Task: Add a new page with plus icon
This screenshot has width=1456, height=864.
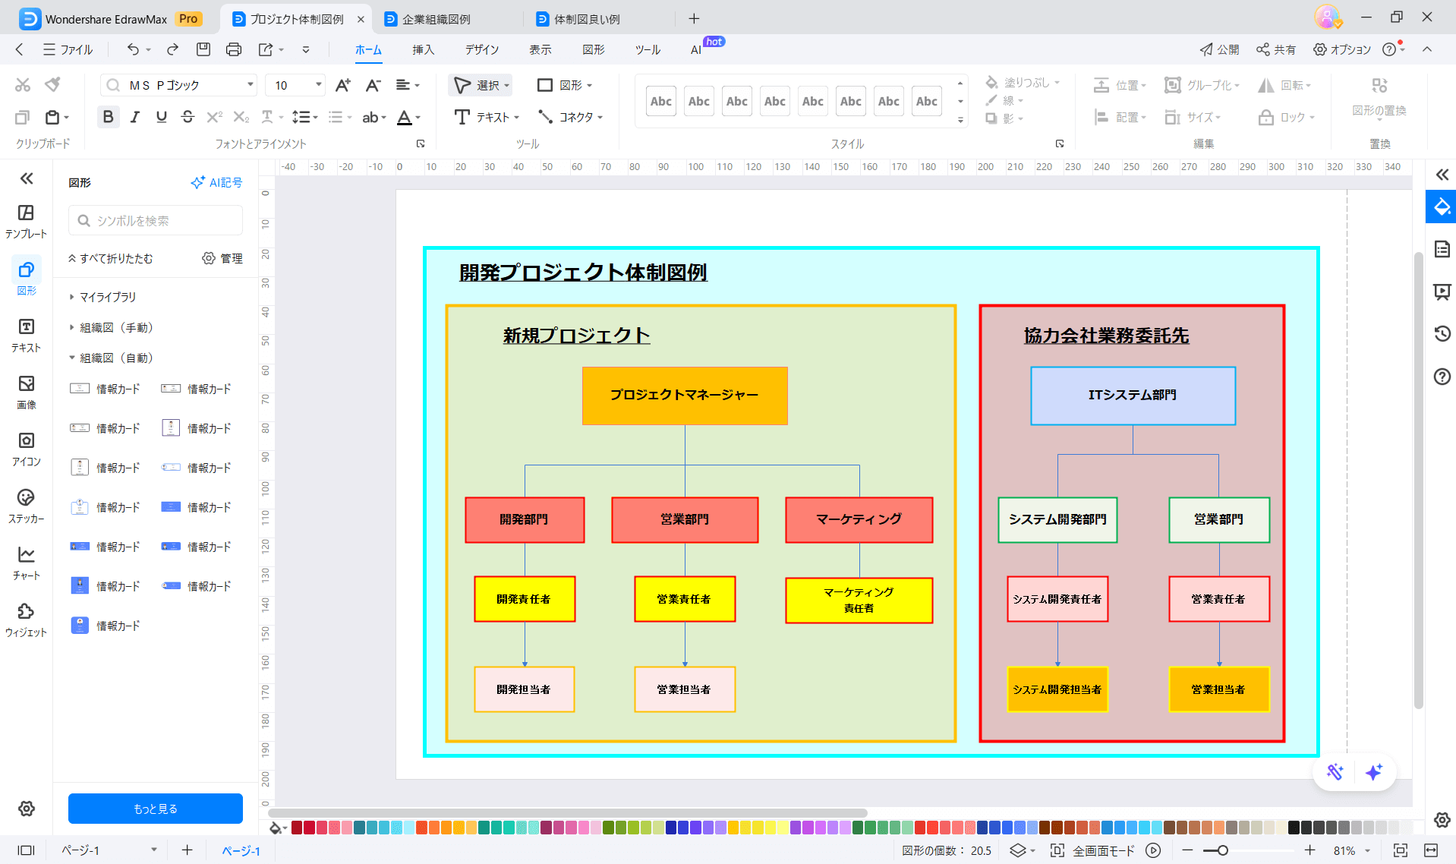Action: pyautogui.click(x=188, y=850)
